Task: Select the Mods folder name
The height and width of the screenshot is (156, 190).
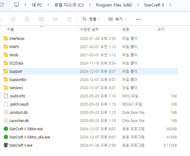Action: 14,55
